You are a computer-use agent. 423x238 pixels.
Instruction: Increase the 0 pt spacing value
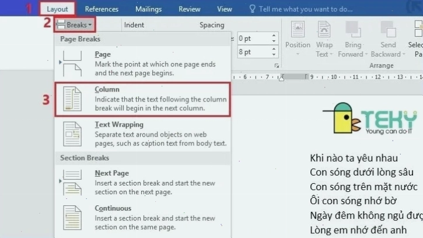click(274, 36)
